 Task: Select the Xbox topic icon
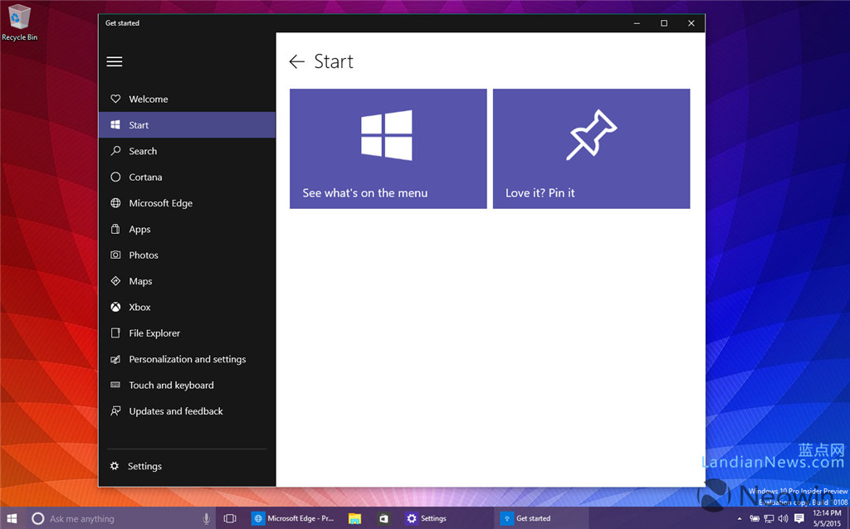pos(114,307)
